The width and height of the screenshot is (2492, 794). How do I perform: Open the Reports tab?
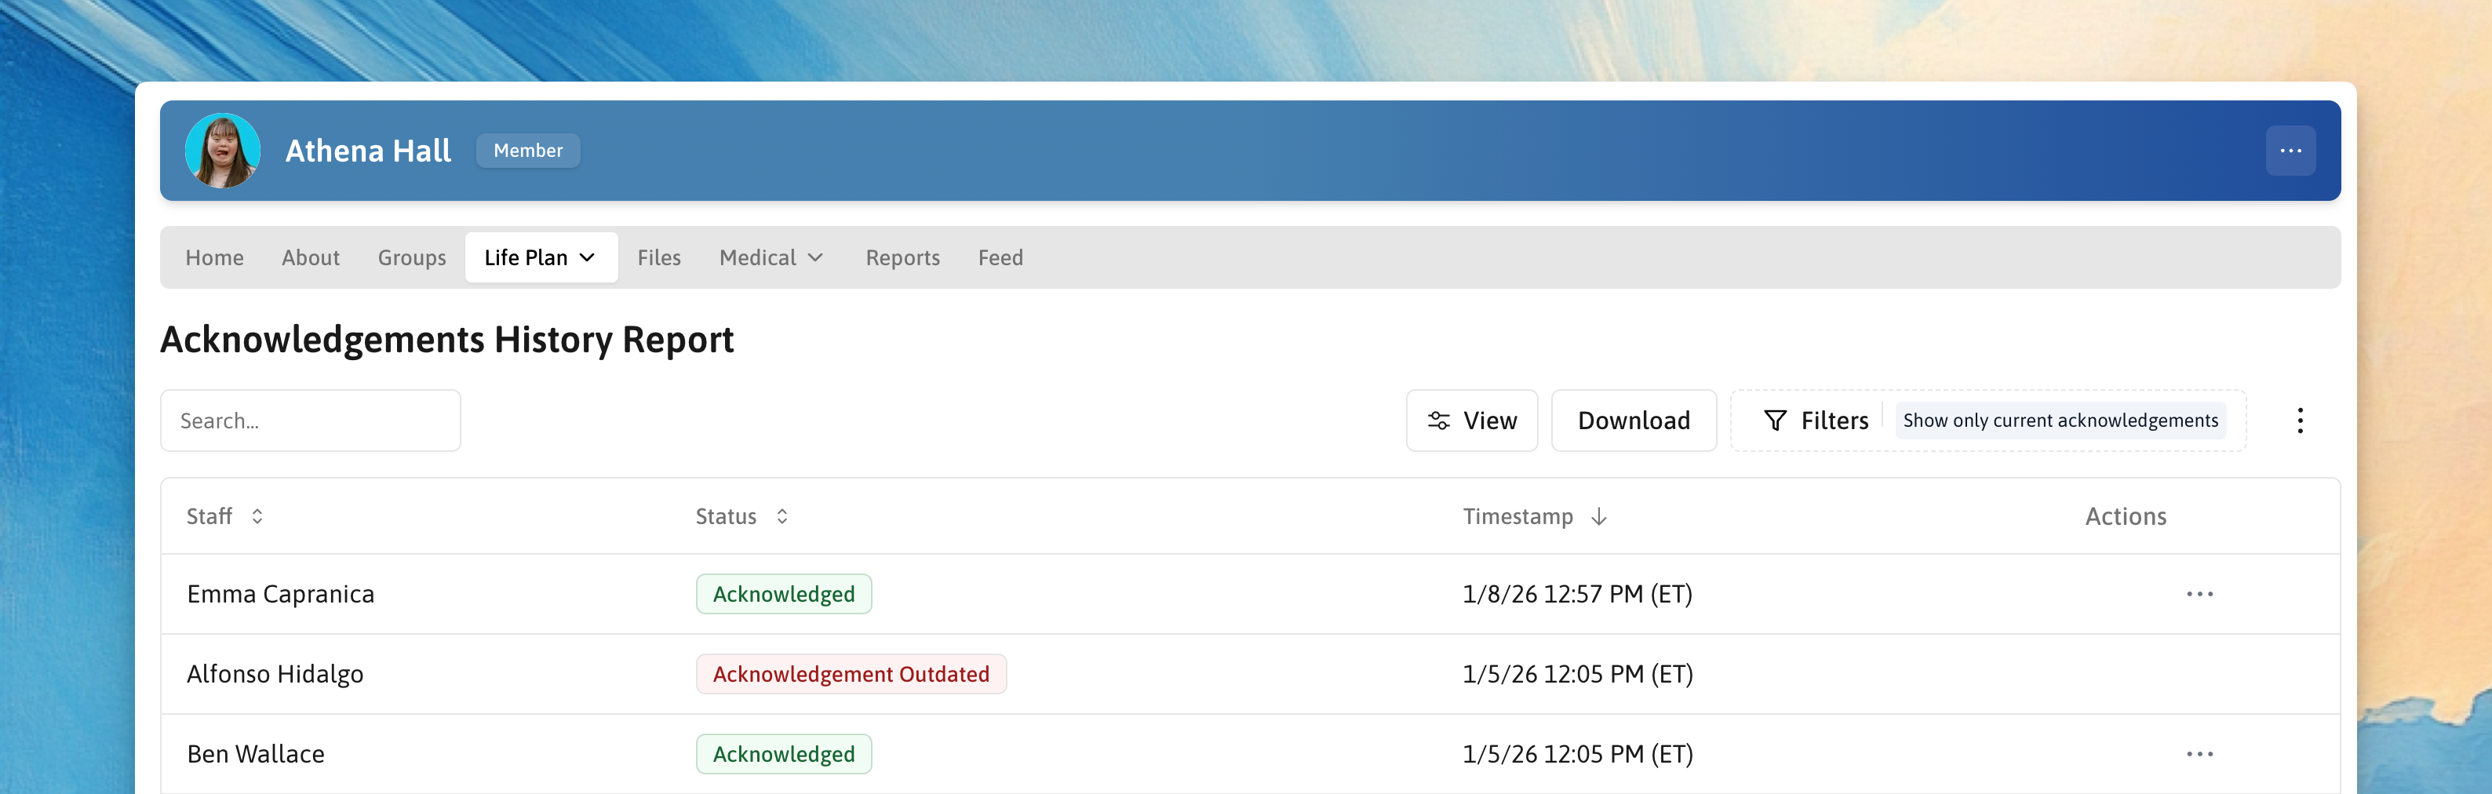902,257
